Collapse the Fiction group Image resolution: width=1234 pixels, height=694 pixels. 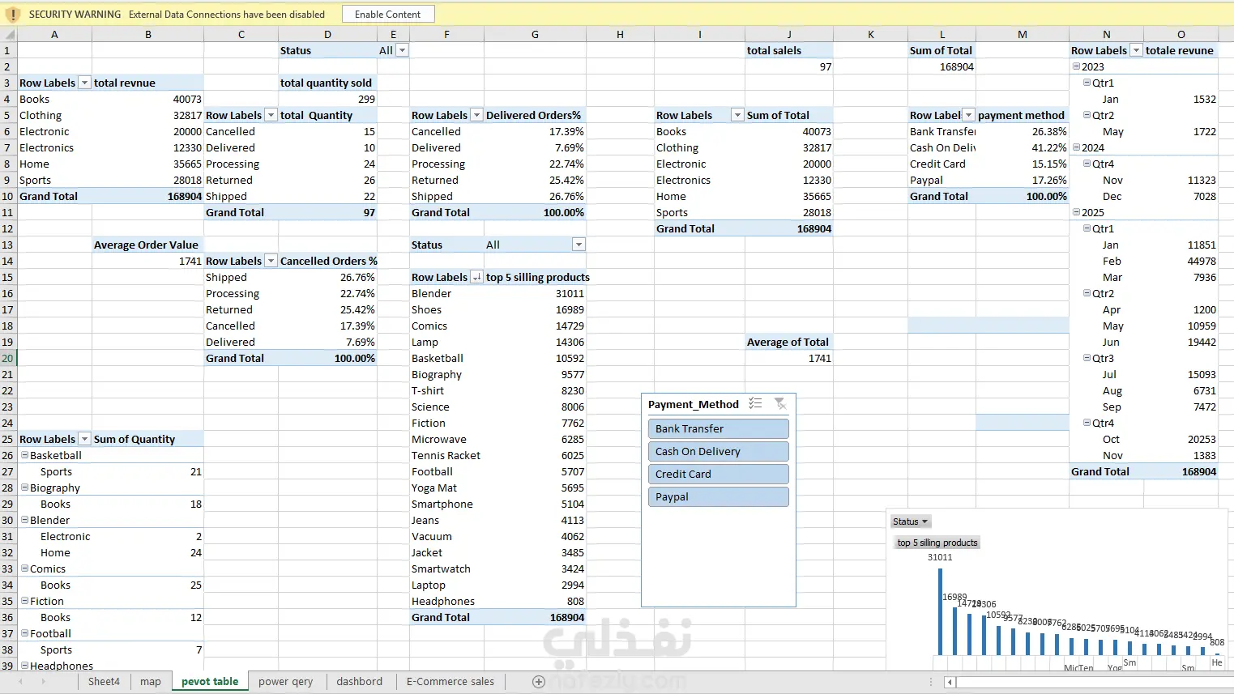(x=24, y=601)
